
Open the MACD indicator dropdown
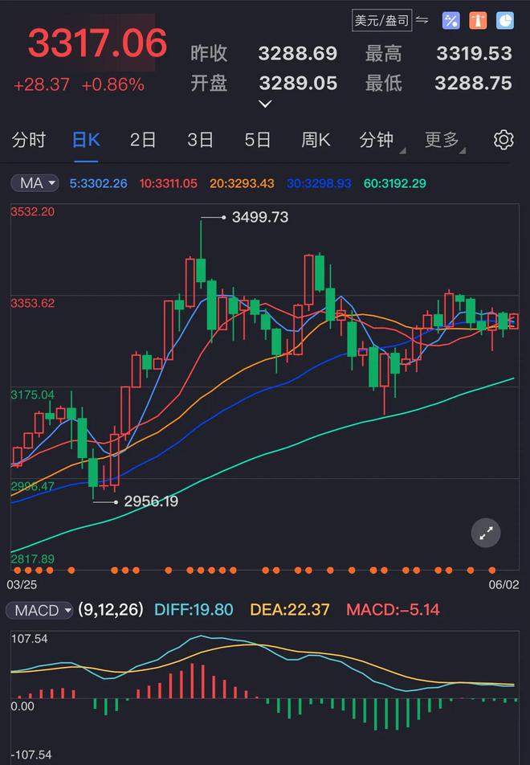(39, 610)
